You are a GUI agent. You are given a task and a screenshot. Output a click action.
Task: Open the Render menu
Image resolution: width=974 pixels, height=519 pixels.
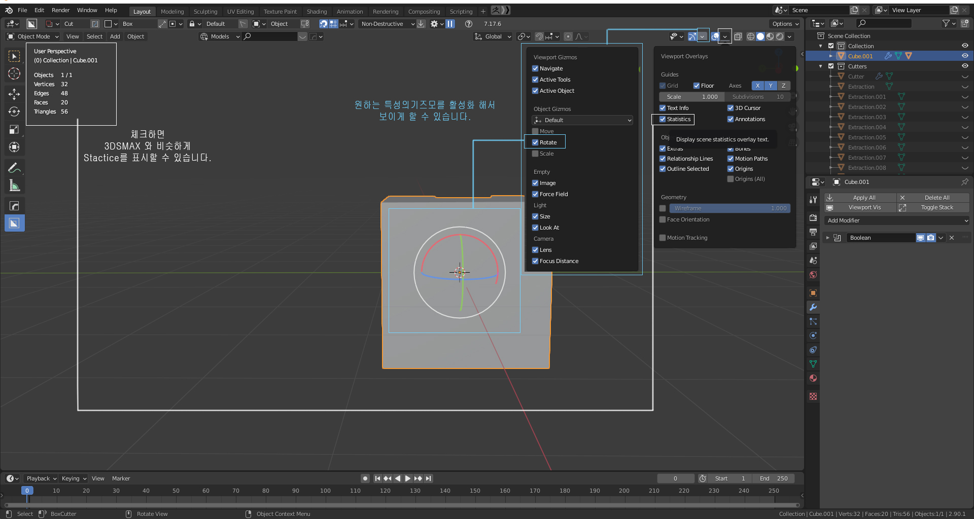pos(60,10)
